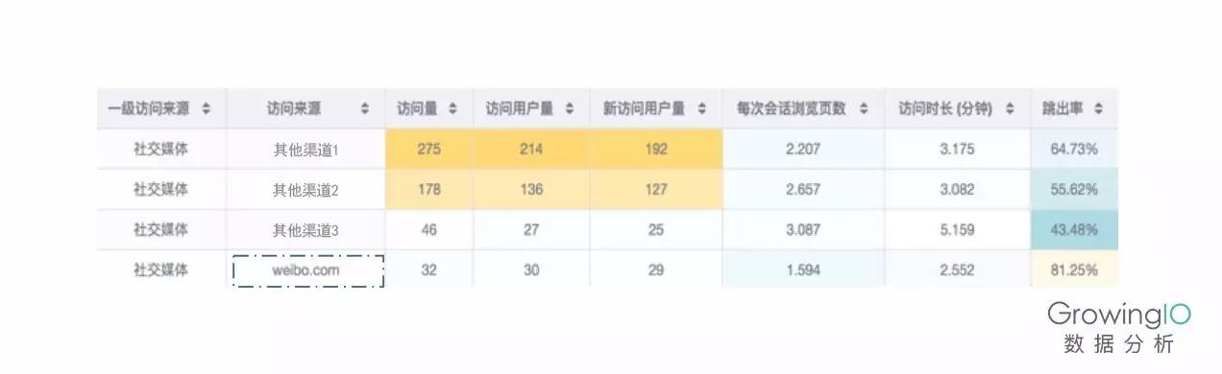
Task: Click sort icon for 每次会话浏览页数
Action: point(863,108)
